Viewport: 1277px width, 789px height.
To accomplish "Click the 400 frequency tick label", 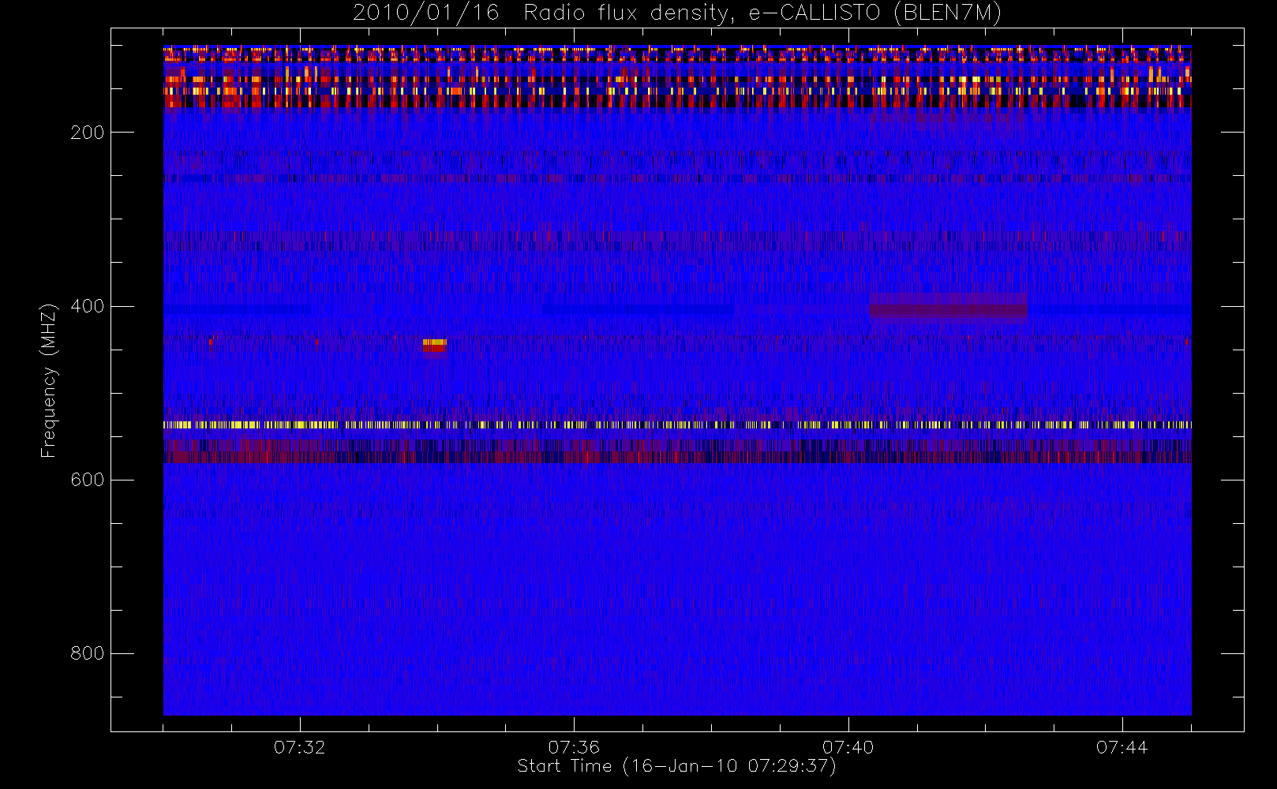I will (x=88, y=306).
